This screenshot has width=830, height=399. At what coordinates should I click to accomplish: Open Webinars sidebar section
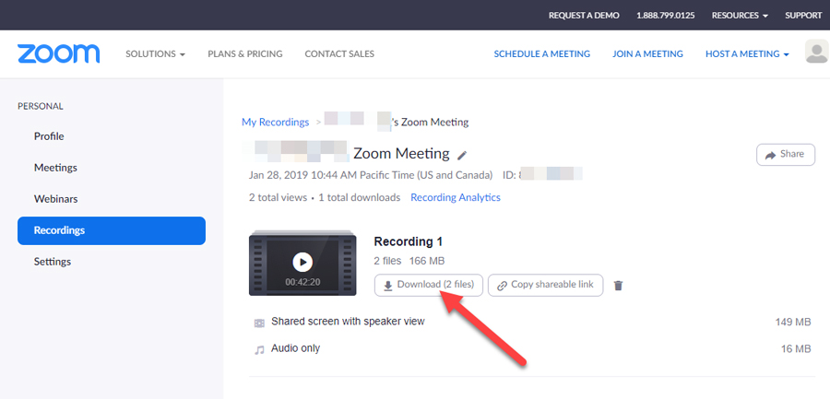click(x=53, y=199)
